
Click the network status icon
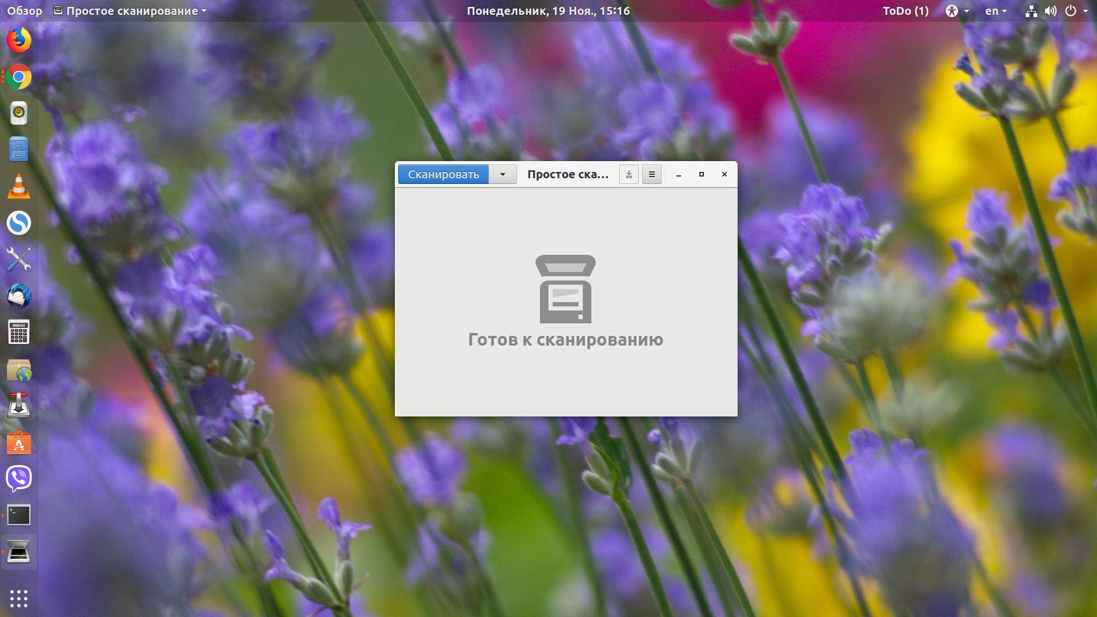click(x=1031, y=11)
